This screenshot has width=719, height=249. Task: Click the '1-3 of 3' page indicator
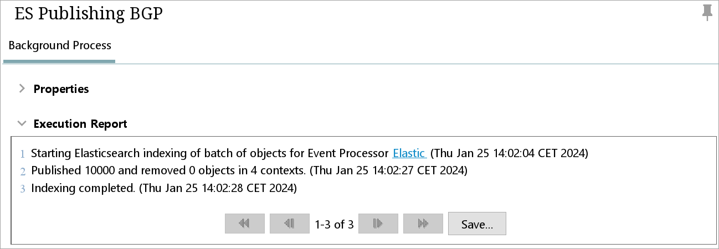334,224
